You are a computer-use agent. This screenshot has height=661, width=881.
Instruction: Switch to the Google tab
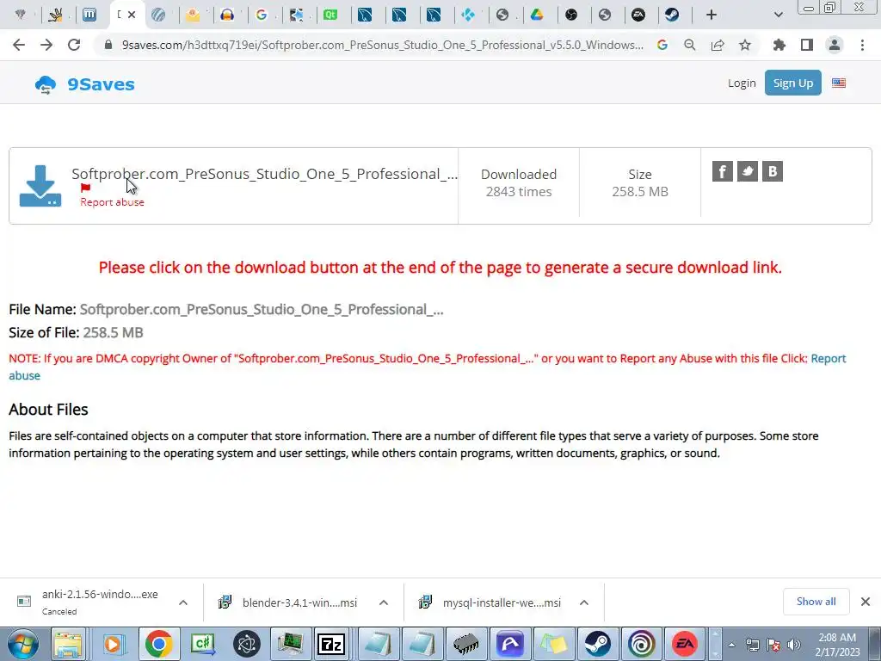click(x=262, y=15)
